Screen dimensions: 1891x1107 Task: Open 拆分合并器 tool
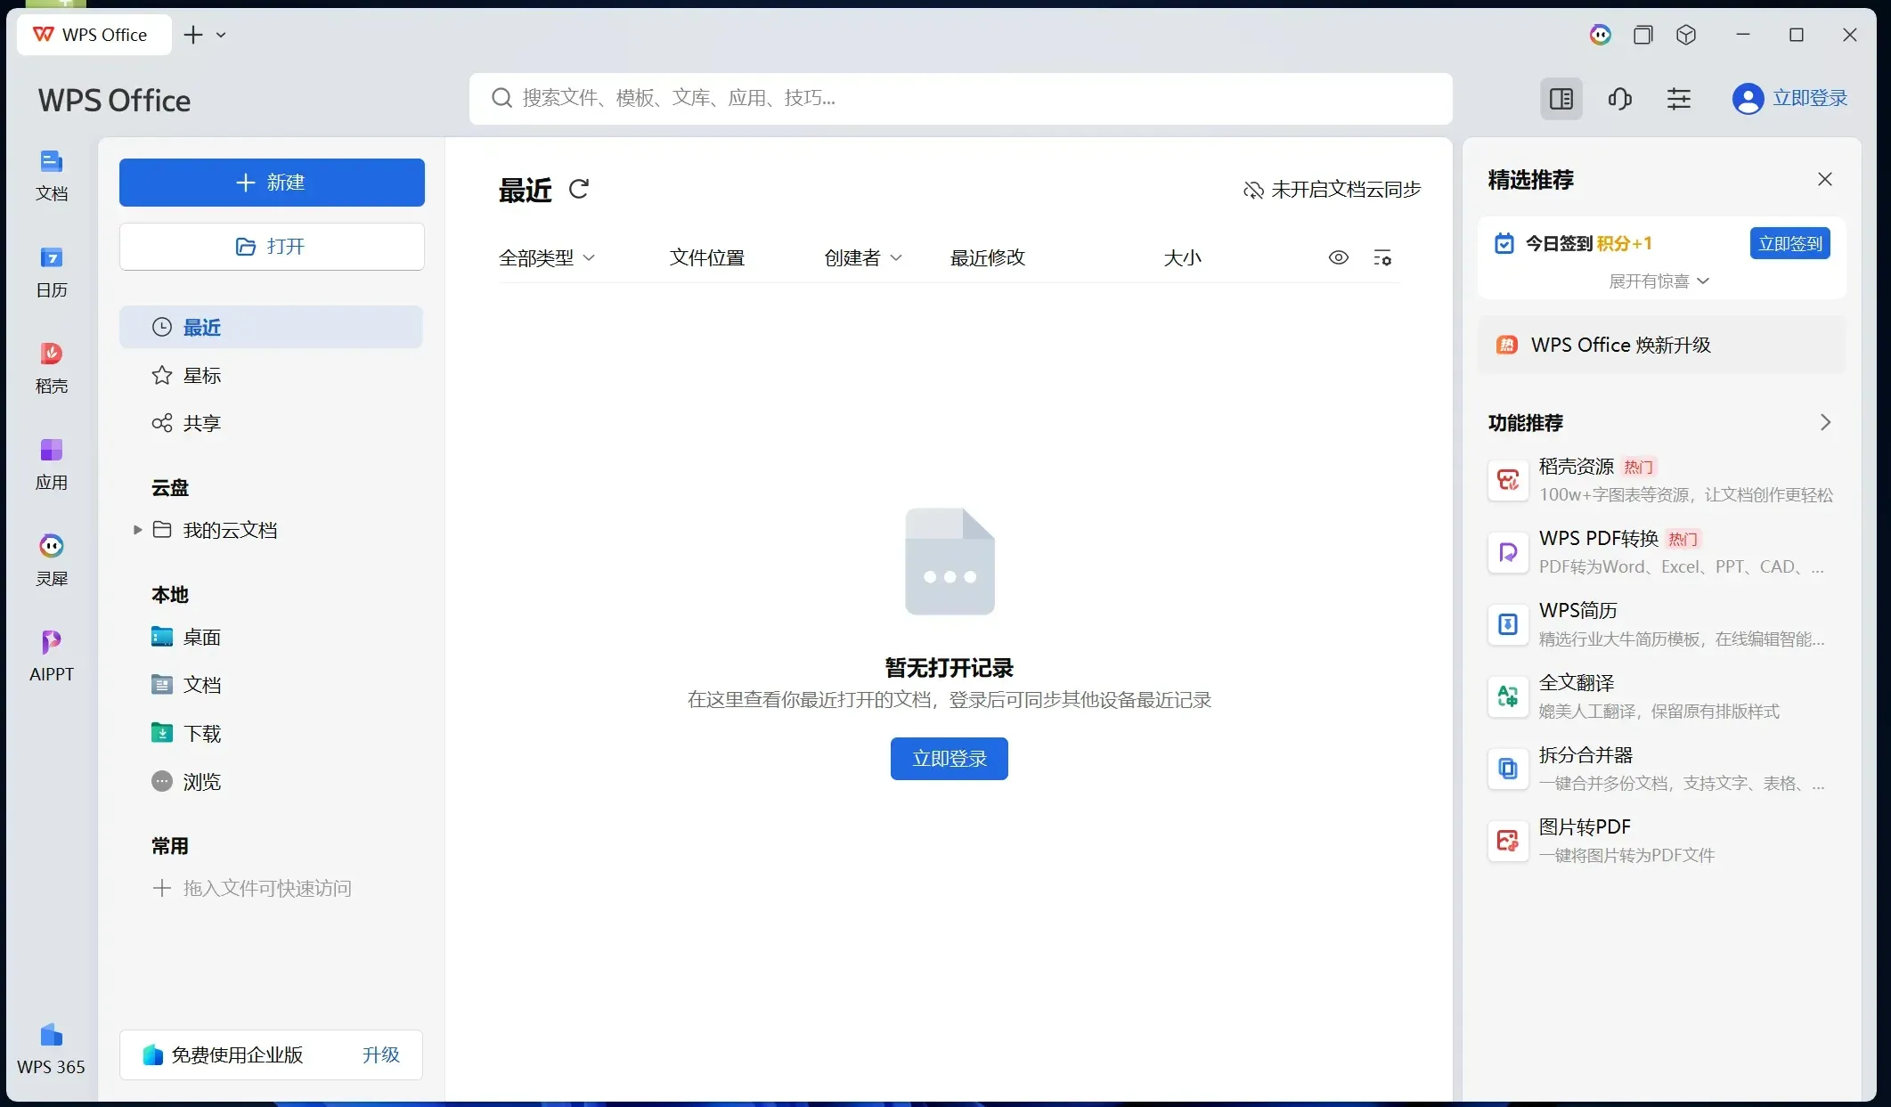point(1661,769)
